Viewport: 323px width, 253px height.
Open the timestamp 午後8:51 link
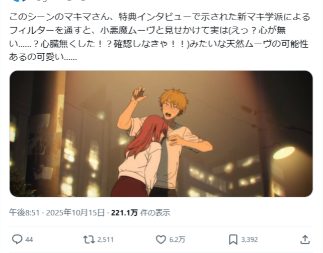click(24, 212)
